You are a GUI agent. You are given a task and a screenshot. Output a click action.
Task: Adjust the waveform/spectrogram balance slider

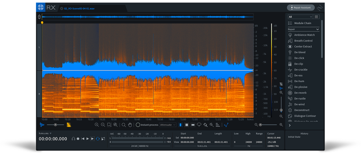pyautogui.click(x=56, y=125)
